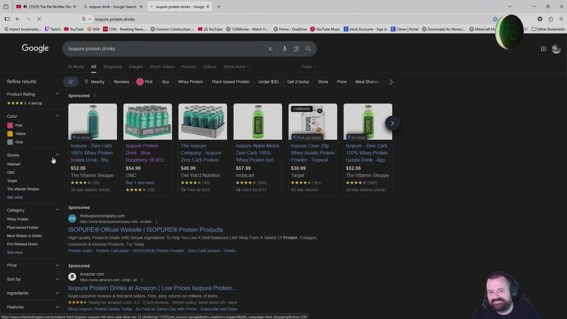Open a new browser tab
Viewport: 567px width, 319px height.
point(219,7)
